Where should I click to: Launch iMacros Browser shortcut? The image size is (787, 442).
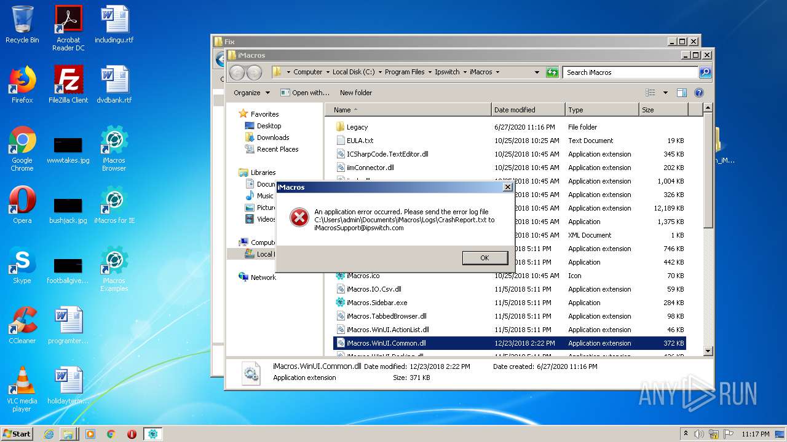(114, 149)
